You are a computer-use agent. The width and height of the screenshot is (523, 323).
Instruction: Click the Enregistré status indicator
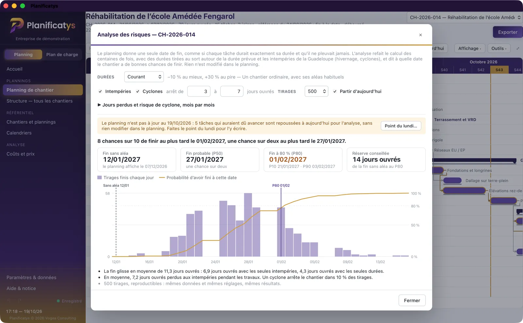pos(69,301)
